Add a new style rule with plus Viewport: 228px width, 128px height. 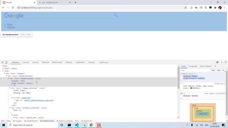[x=223, y=70]
